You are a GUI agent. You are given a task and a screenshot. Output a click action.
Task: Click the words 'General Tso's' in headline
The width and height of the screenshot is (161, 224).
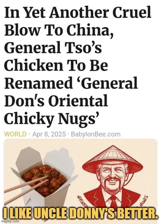53,47
